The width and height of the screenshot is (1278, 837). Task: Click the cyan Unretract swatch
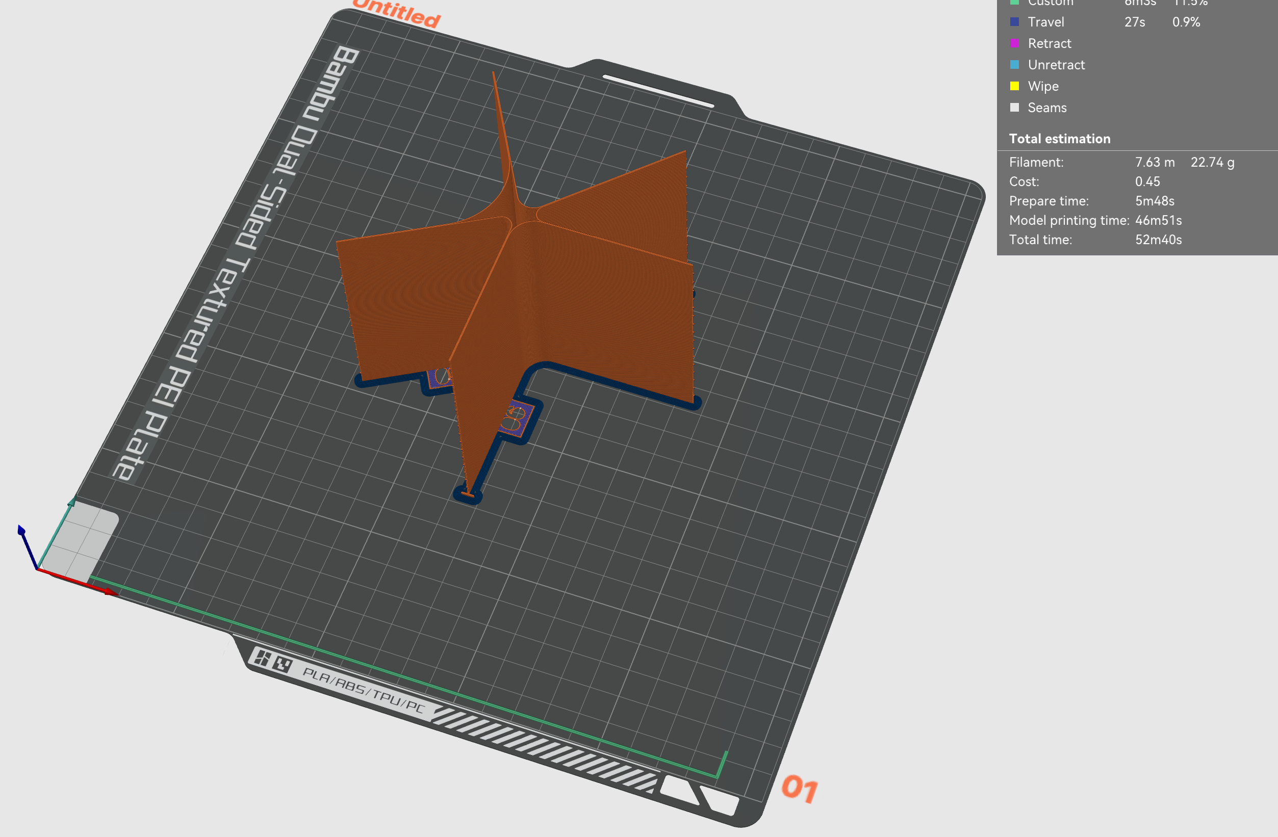click(1014, 65)
